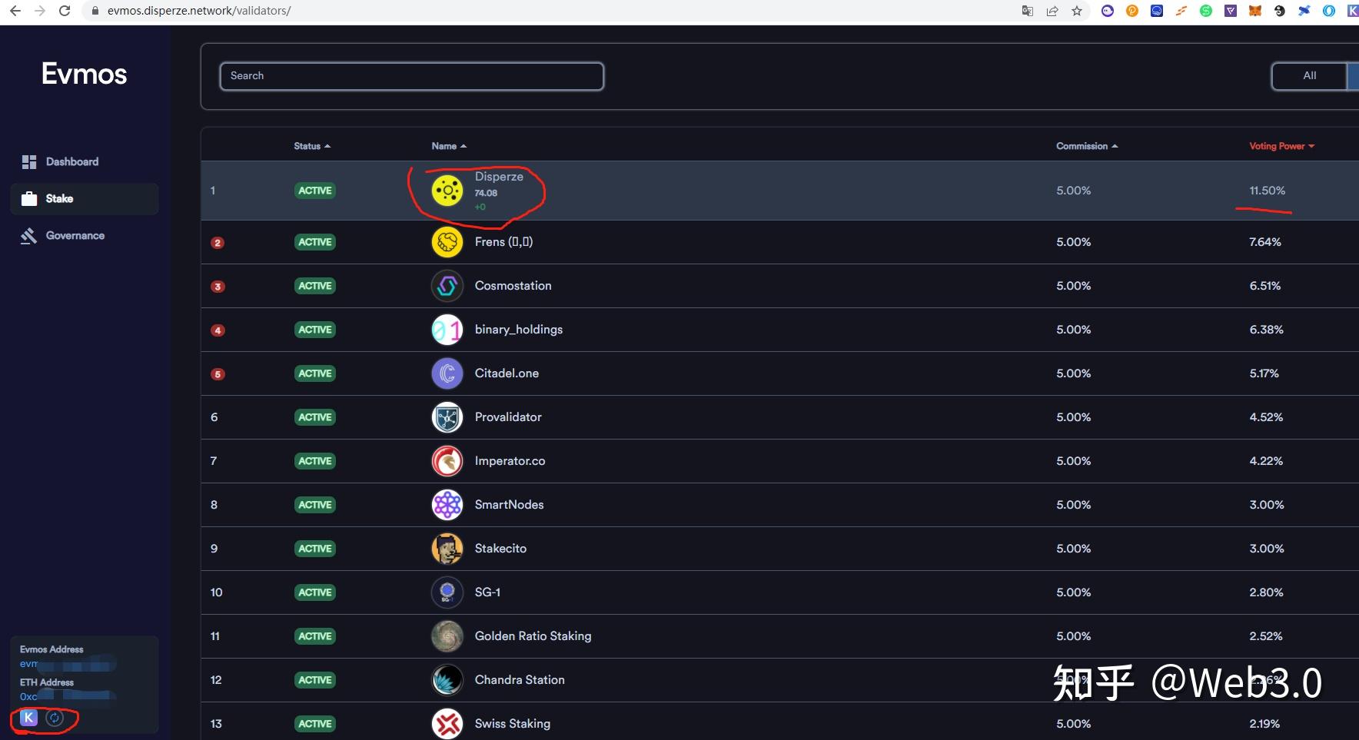The height and width of the screenshot is (740, 1359).
Task: Click the 11.50% voting power value
Action: [x=1267, y=191]
